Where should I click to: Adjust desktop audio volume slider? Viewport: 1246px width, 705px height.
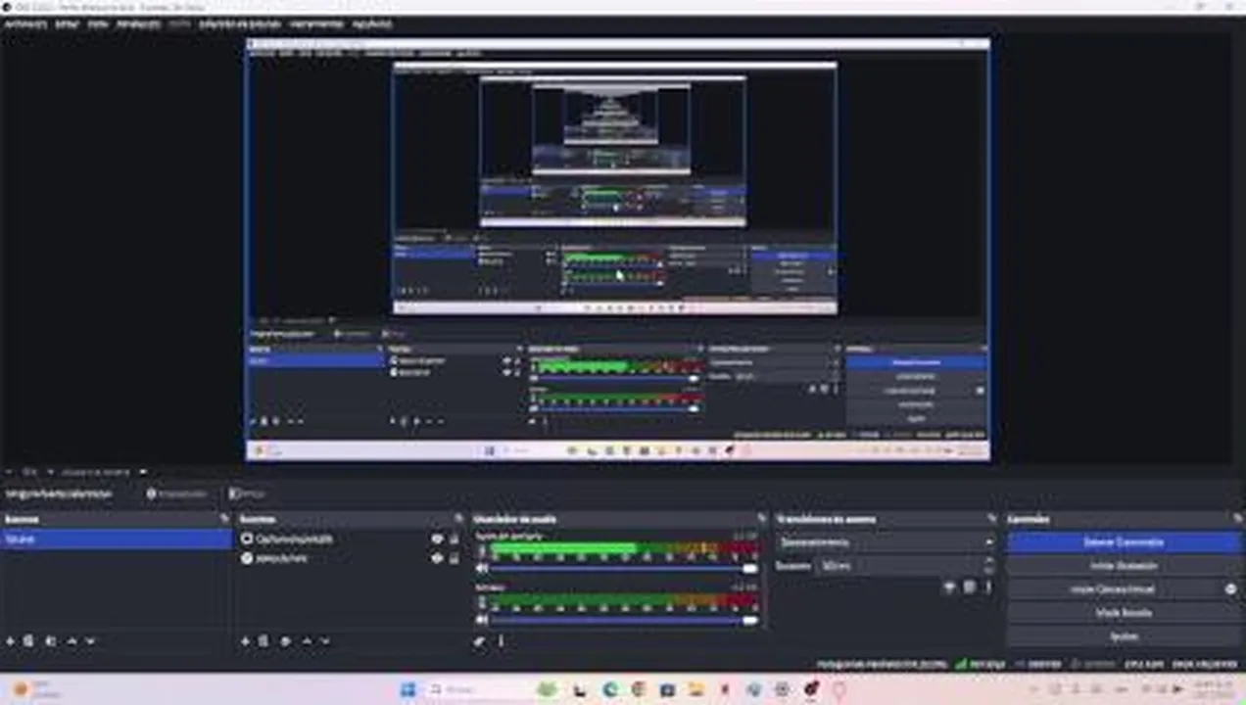click(624, 569)
